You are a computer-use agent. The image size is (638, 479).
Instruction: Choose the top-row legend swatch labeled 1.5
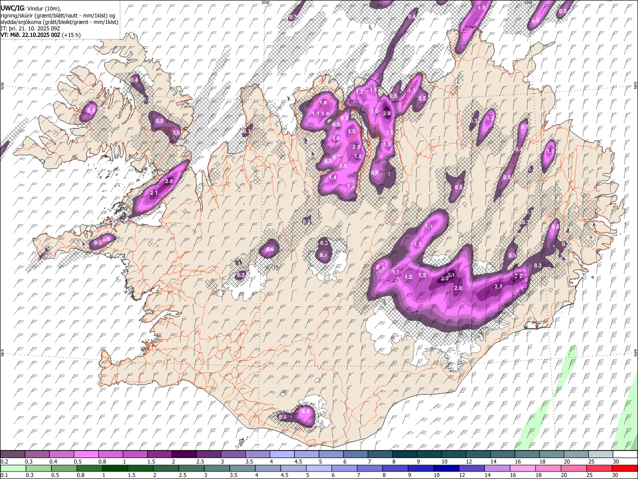coord(159,455)
